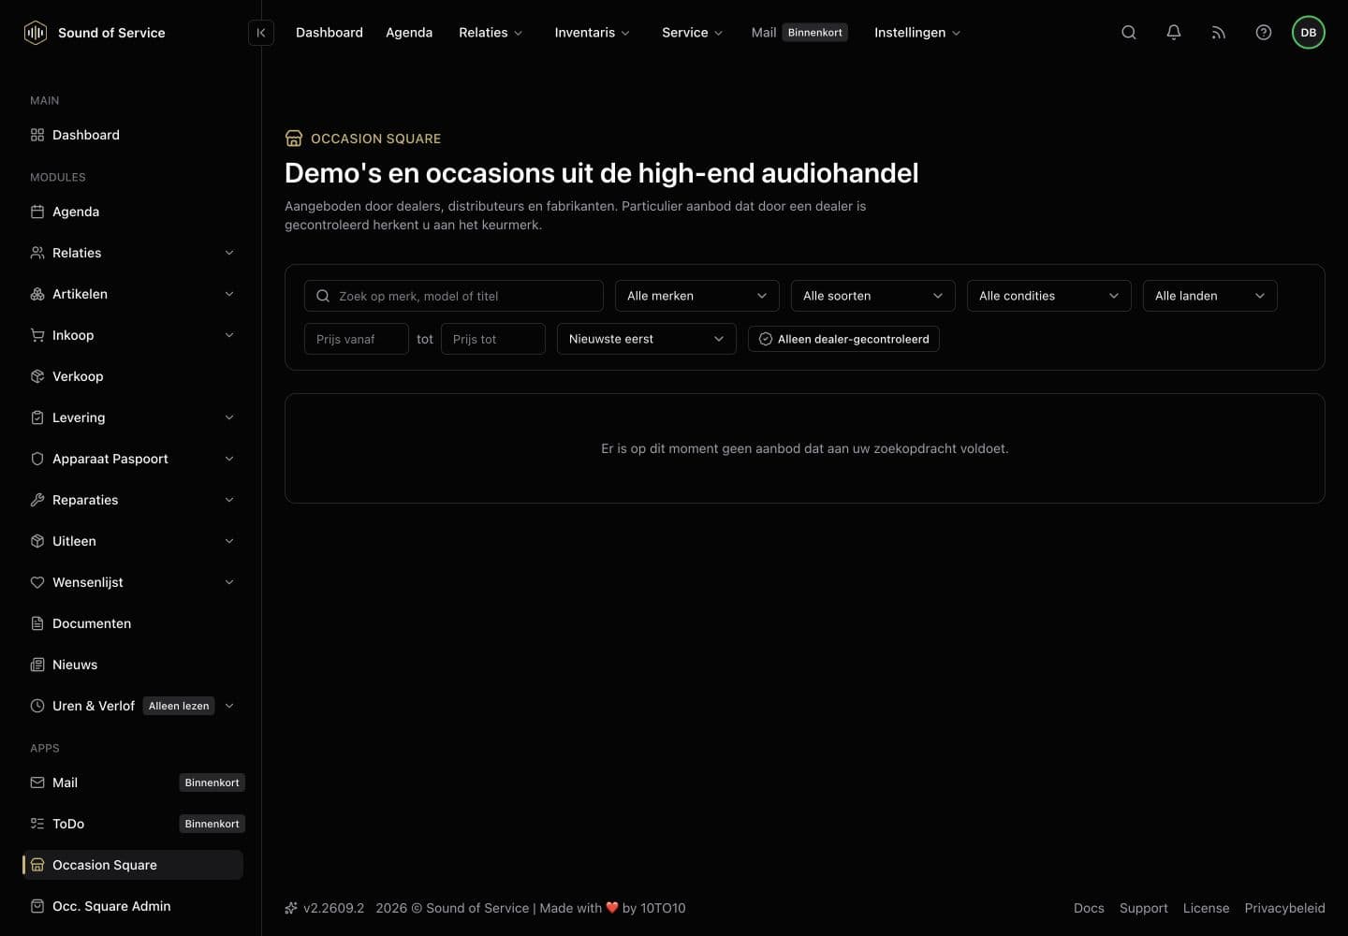Open the Agenda top menu item
Screen dimensions: 1348x936
coord(409,33)
